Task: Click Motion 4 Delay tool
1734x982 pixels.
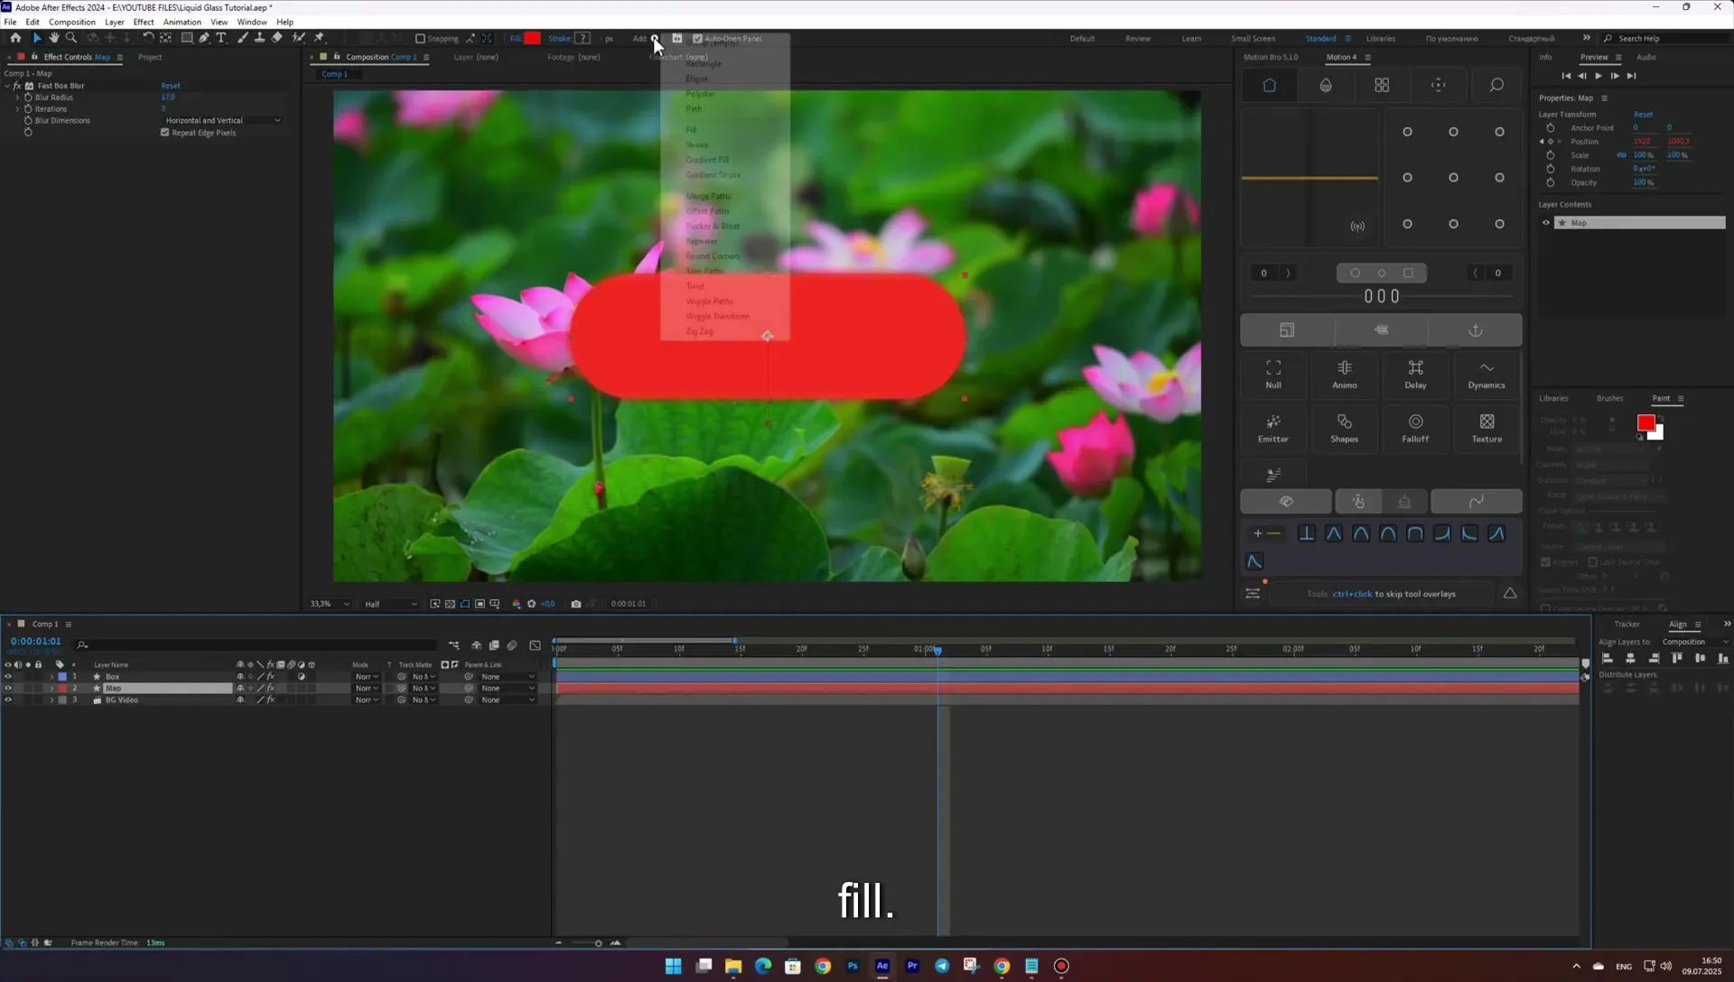Action: pyautogui.click(x=1415, y=375)
